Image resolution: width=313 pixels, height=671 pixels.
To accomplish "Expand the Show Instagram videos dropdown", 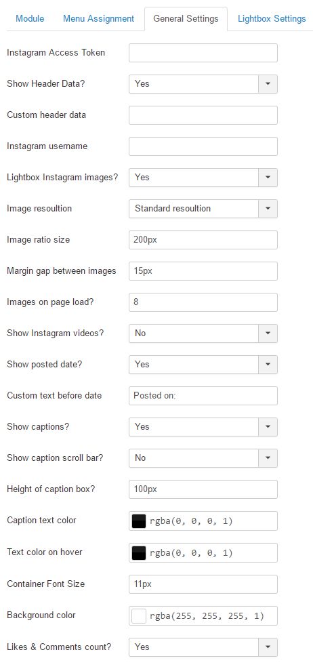I will [203, 333].
